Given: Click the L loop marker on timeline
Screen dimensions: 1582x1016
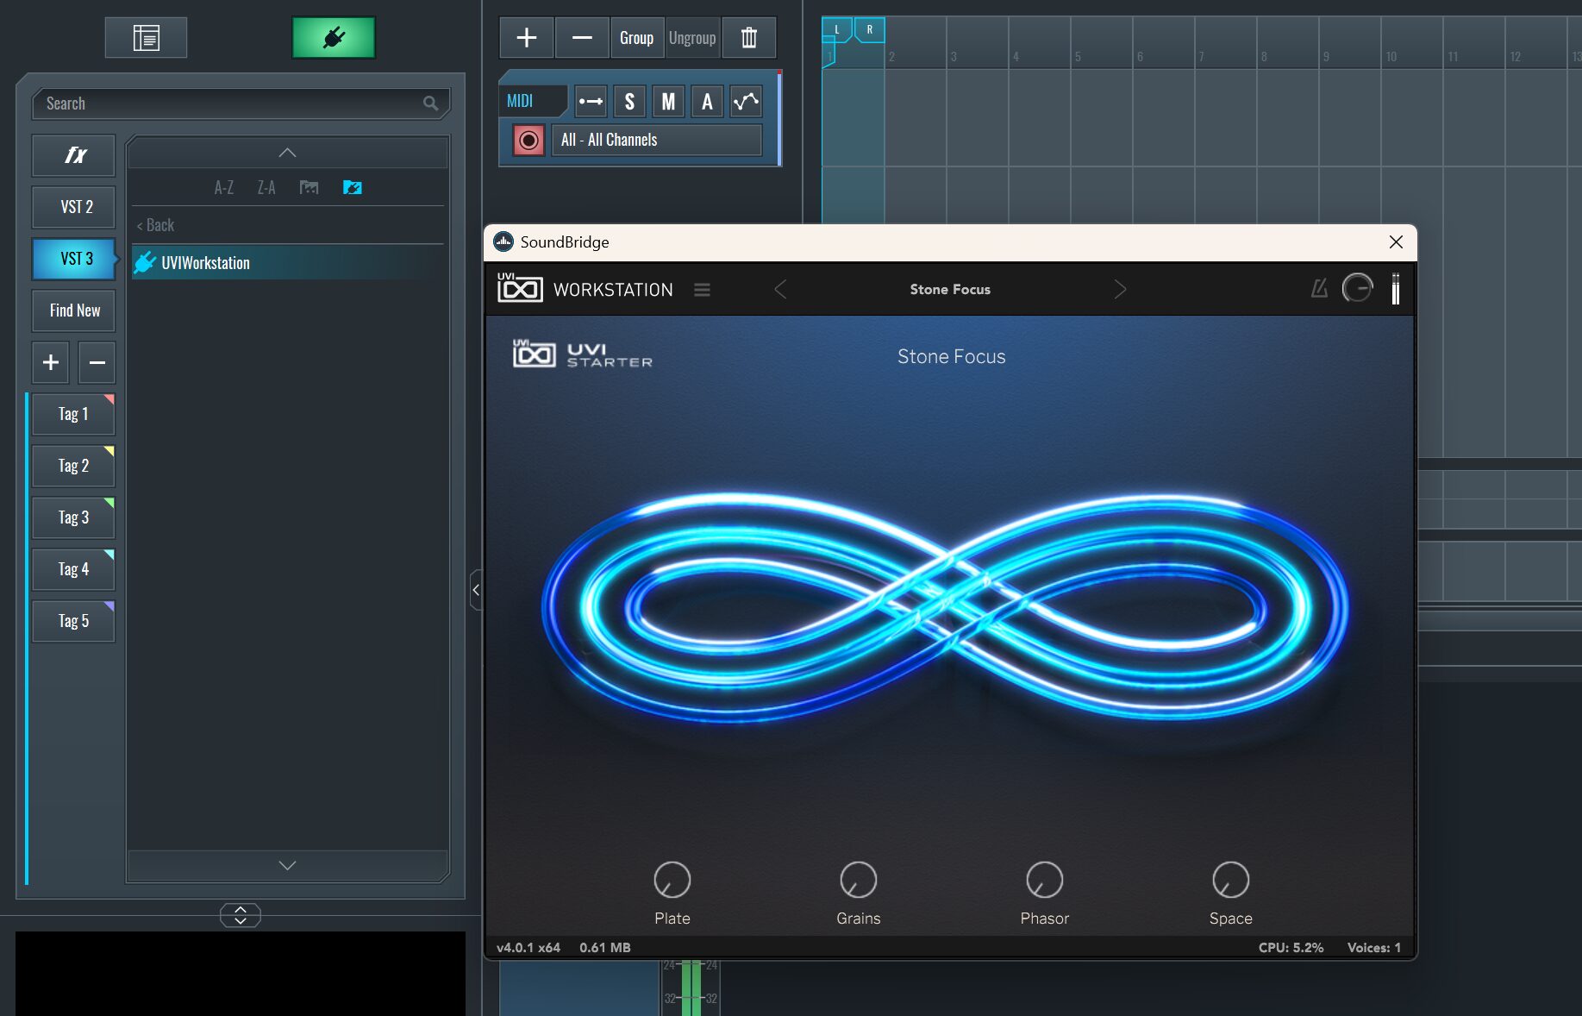Looking at the screenshot, I should point(836,29).
